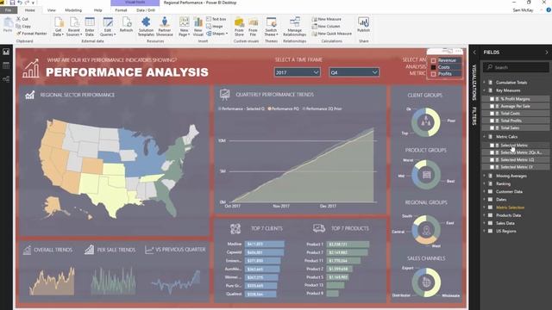Select the View ribbon tab
Image resolution: width=552 pixels, height=310 pixels.
click(x=52, y=10)
